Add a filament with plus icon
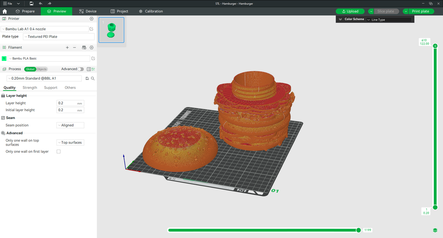This screenshot has height=238, width=443. click(x=67, y=48)
